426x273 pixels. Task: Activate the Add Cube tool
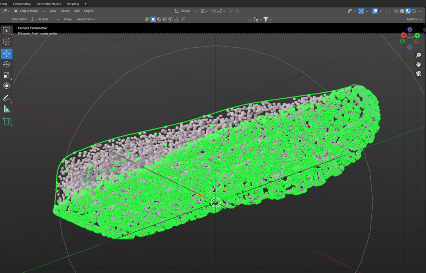tap(6, 121)
